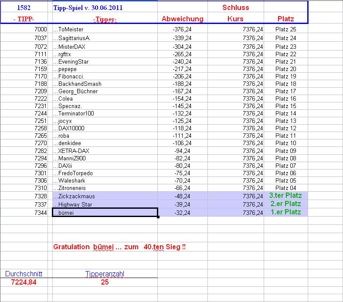
Task: Select the ...BackhandSmash cell
Action: point(105,84)
